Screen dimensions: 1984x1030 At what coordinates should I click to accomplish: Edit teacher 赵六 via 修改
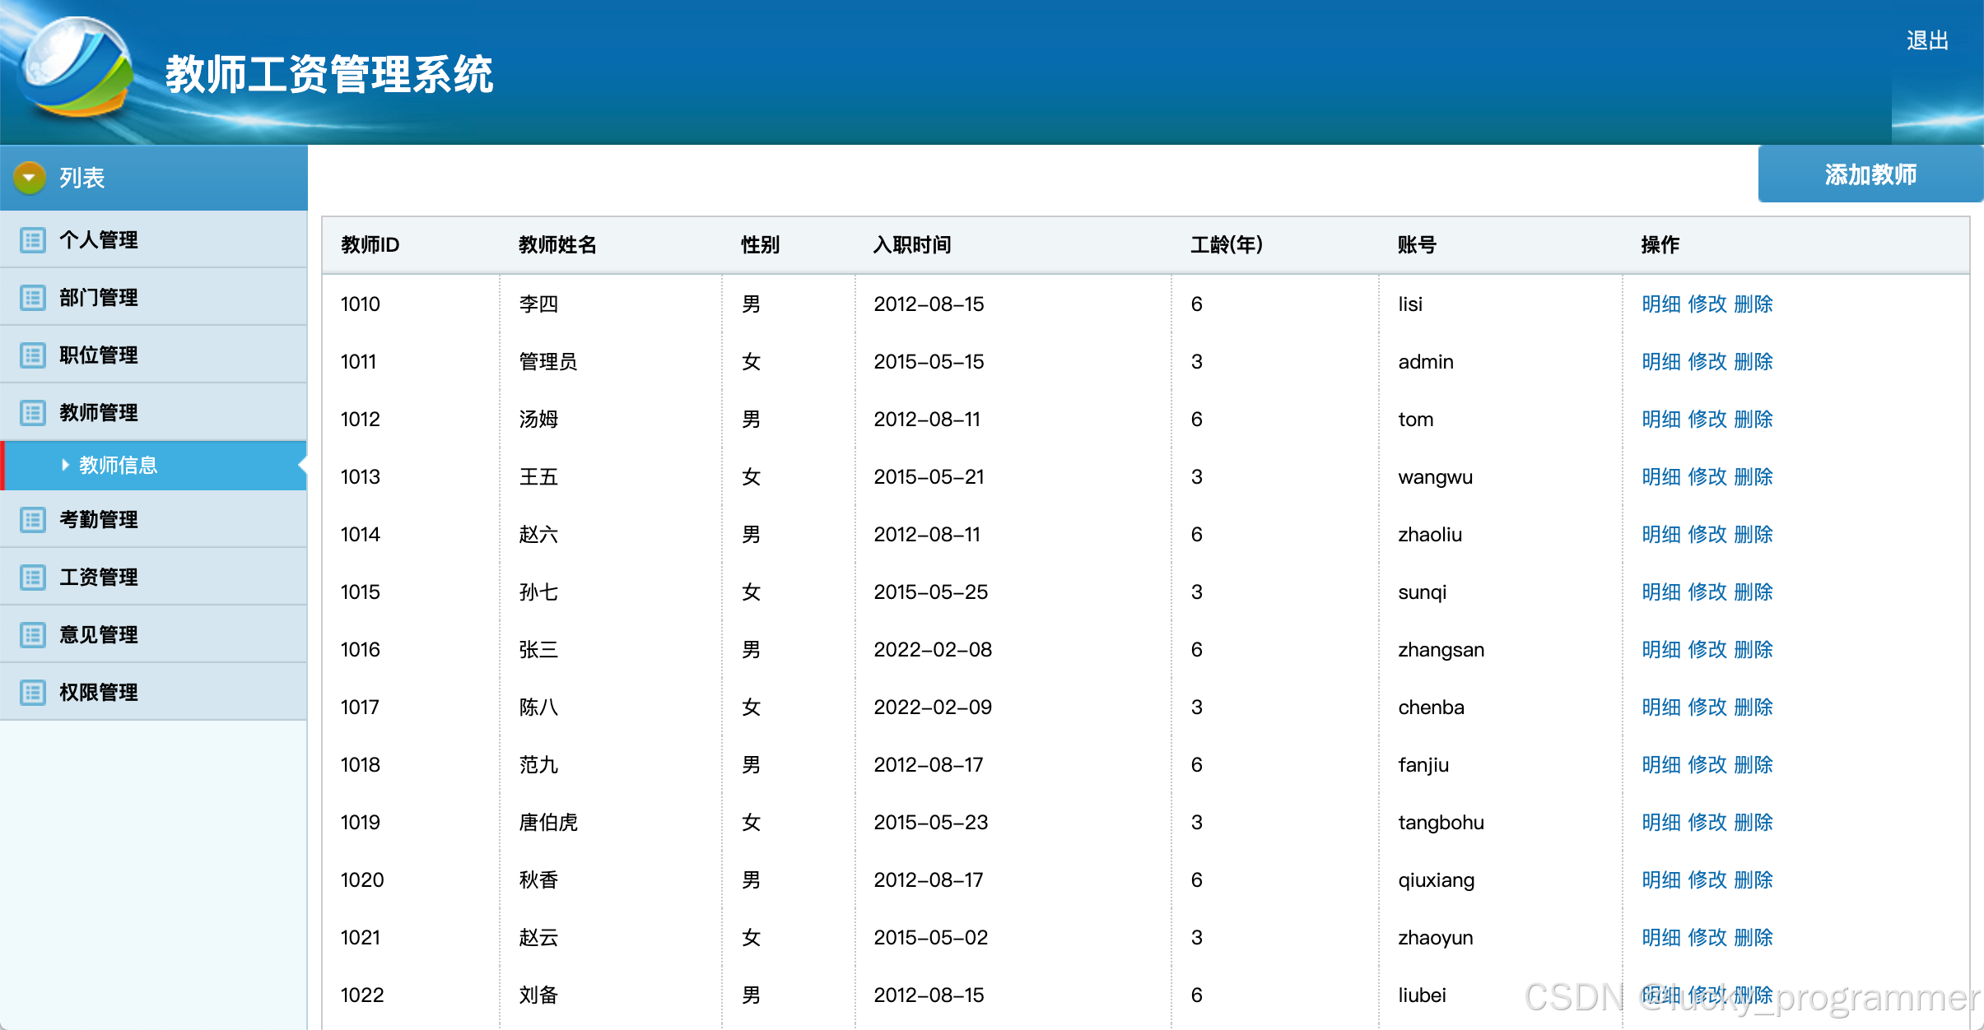coord(1707,535)
